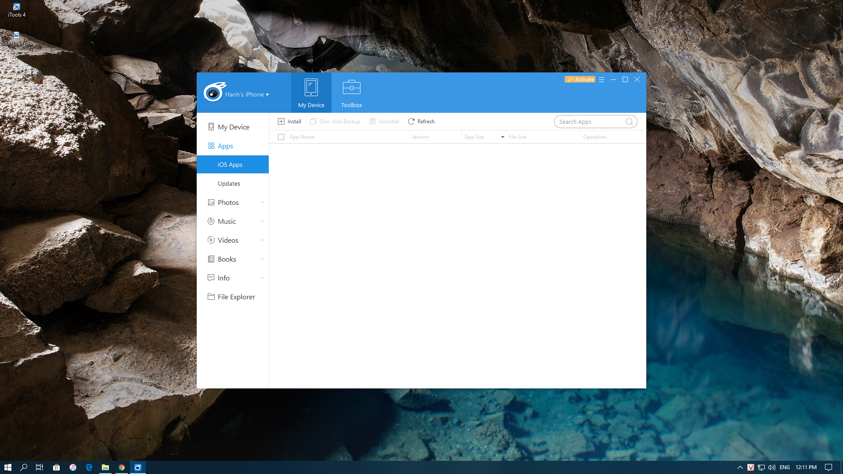Click the Install plus icon
The width and height of the screenshot is (843, 474).
[x=281, y=122]
